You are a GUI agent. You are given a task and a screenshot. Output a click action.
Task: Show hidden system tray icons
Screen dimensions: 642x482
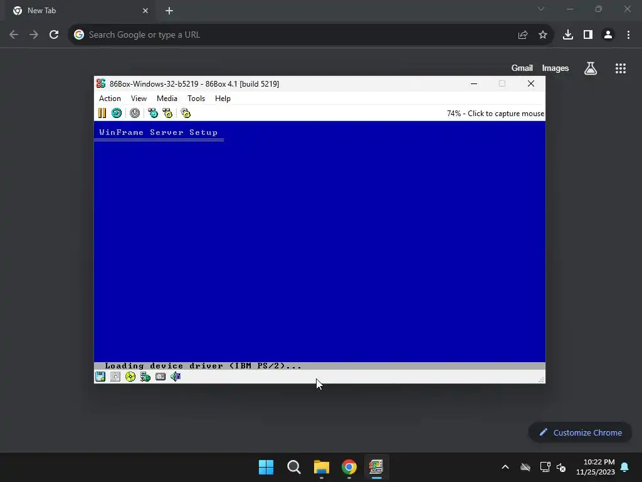pyautogui.click(x=505, y=467)
